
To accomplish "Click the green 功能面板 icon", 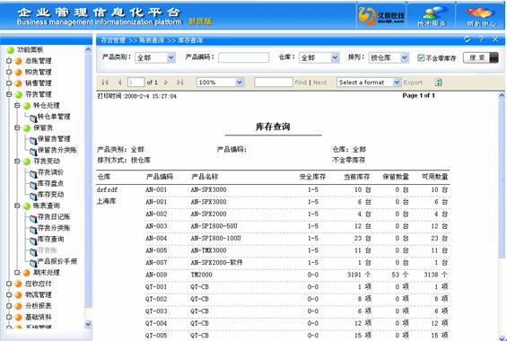I will pos(11,49).
